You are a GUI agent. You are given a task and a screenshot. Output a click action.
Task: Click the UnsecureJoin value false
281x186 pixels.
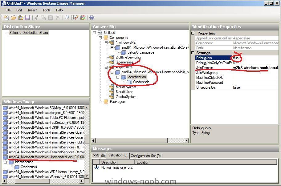point(255,87)
